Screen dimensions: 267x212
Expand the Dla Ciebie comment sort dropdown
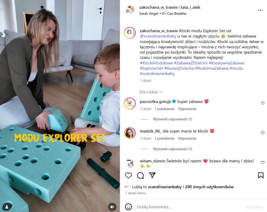151,92
